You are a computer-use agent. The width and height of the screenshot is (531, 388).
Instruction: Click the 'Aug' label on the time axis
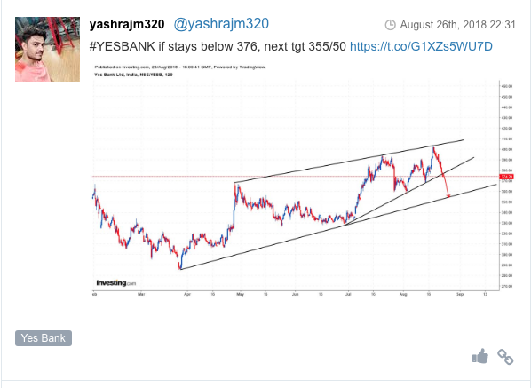click(x=403, y=294)
